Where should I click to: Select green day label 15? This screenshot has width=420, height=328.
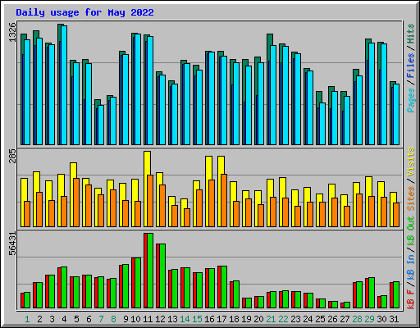(197, 319)
